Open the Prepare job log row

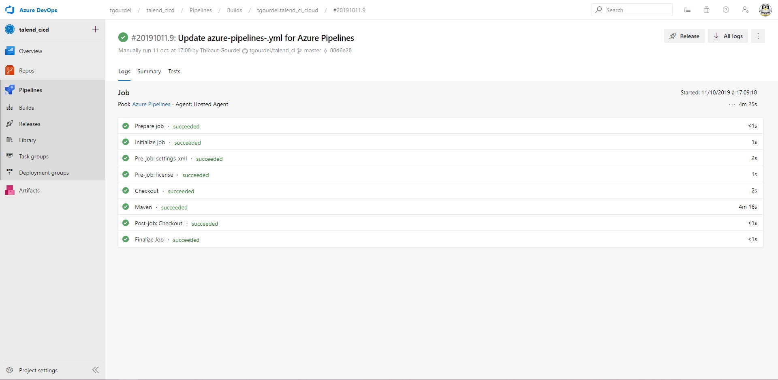440,126
